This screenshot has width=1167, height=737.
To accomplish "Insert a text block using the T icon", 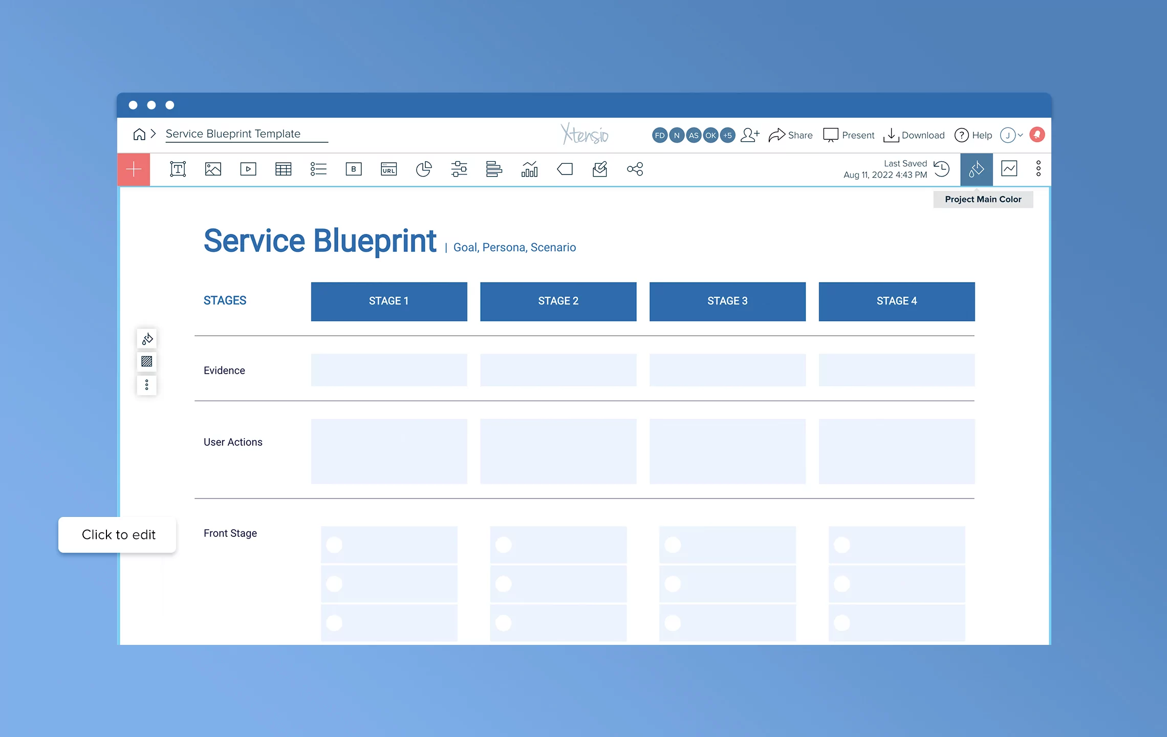I will 177,169.
